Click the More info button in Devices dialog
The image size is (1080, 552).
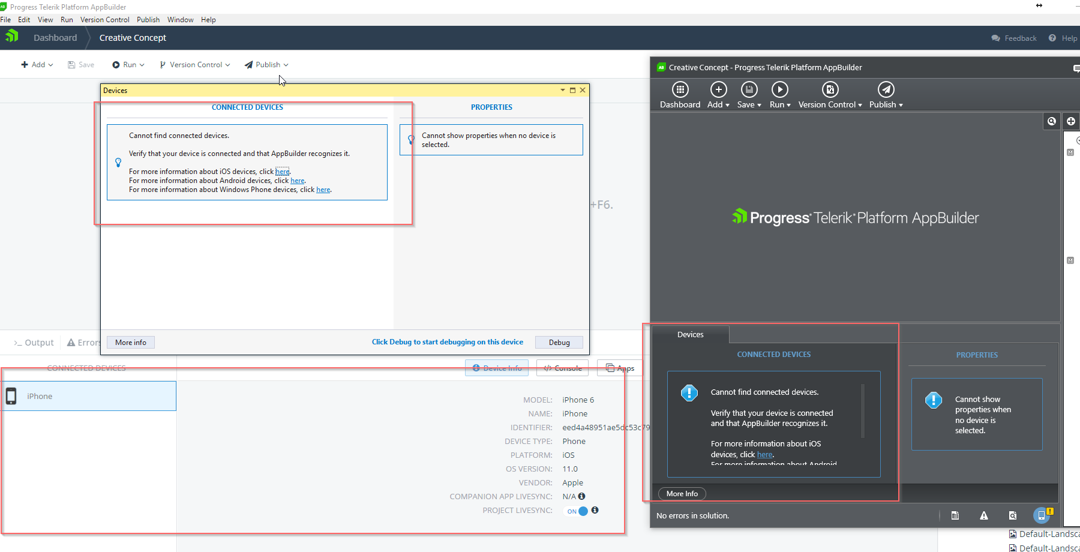[131, 342]
